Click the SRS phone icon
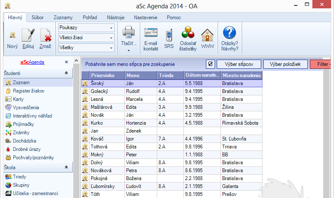334x198 pixels. point(169,35)
